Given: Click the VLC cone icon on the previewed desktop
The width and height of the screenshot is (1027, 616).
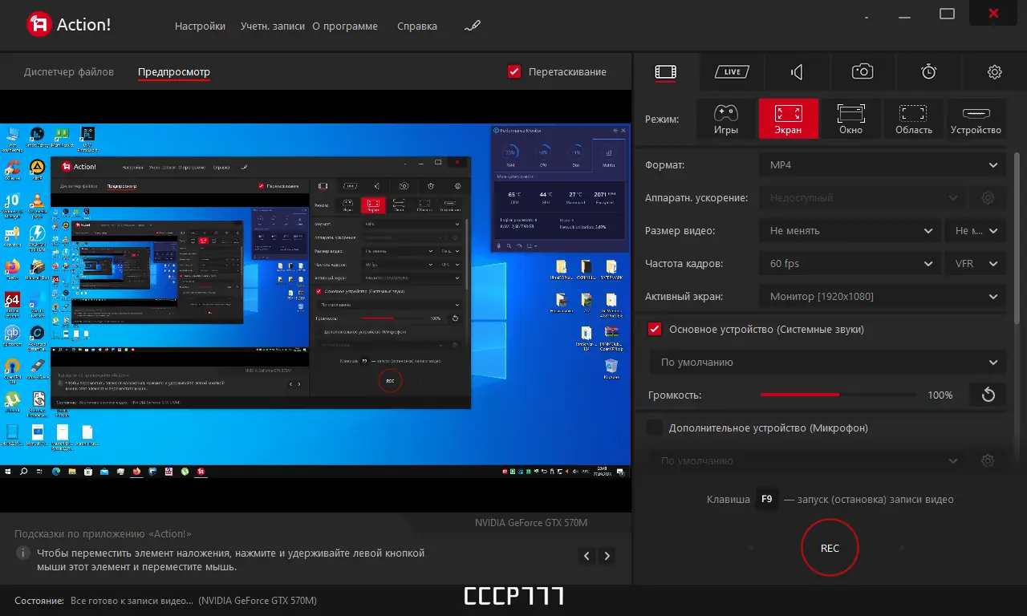Looking at the screenshot, I should point(37,201).
